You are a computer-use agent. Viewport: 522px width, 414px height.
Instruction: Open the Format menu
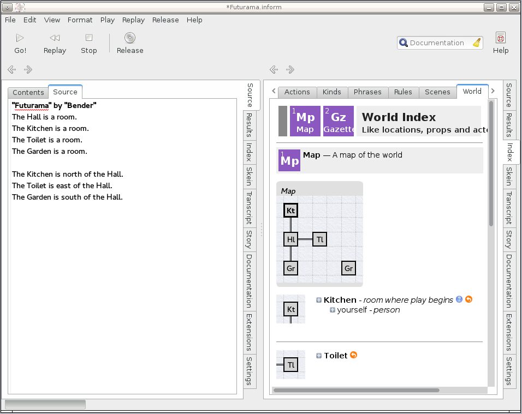(x=80, y=20)
